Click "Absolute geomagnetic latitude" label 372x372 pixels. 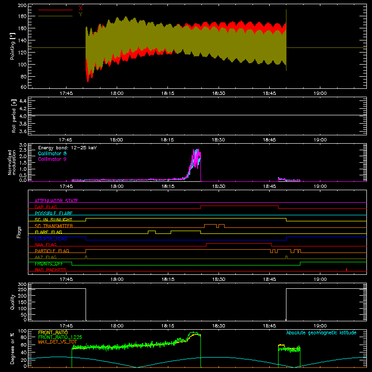321,332
